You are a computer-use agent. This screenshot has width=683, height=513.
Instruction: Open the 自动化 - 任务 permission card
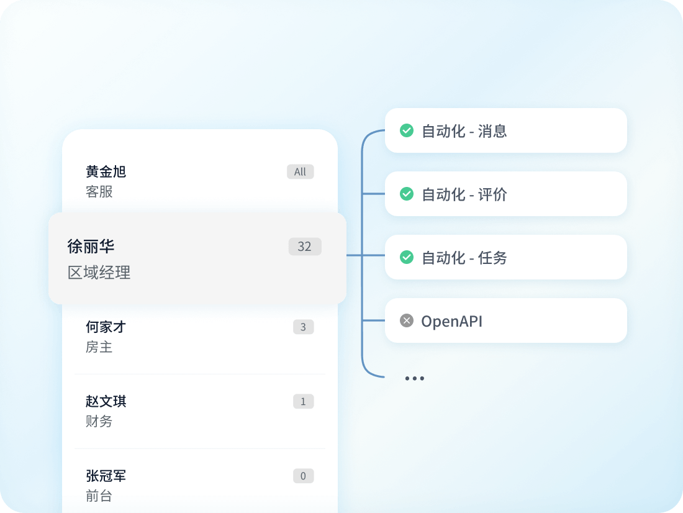(505, 257)
